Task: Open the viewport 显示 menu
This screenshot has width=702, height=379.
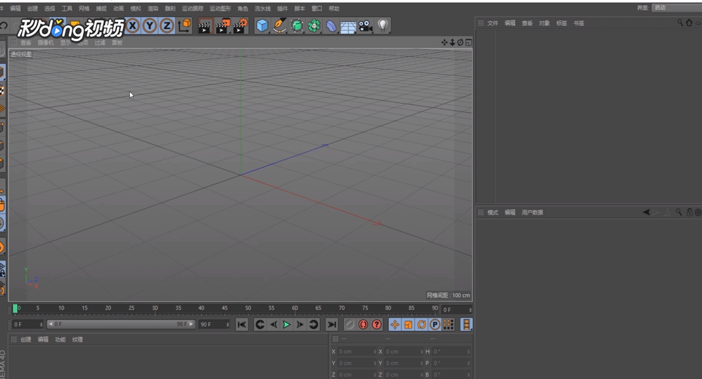Action: 65,42
